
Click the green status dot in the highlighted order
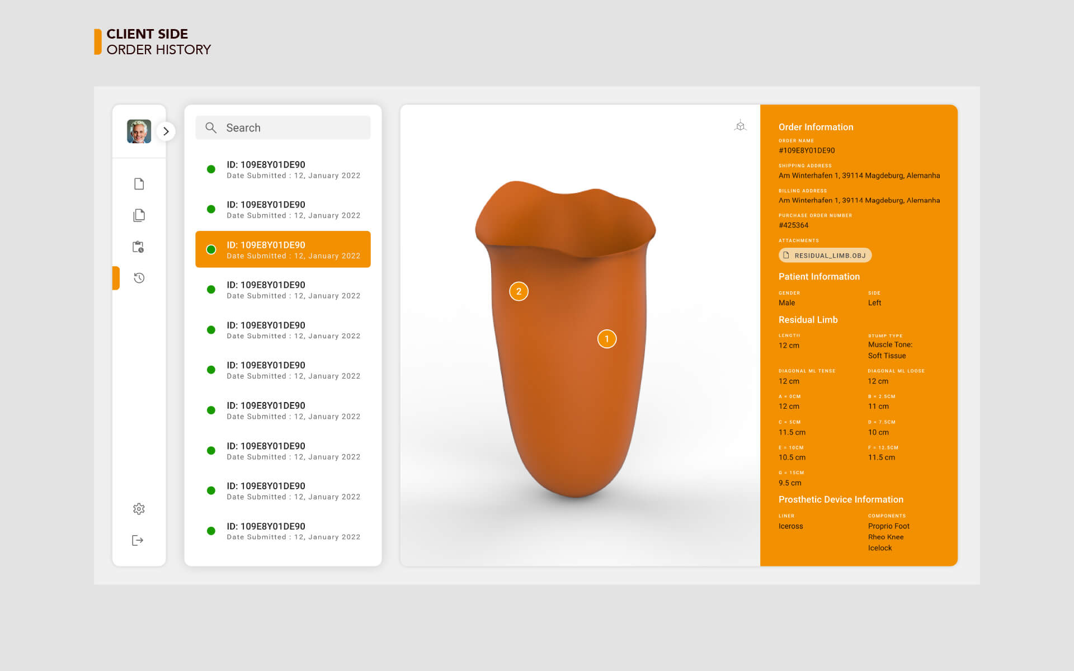click(211, 249)
